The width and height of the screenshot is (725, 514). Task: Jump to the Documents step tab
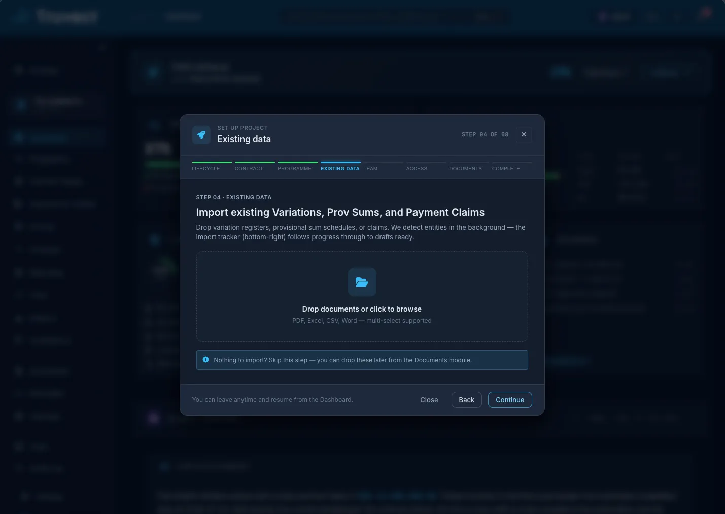tap(469, 167)
